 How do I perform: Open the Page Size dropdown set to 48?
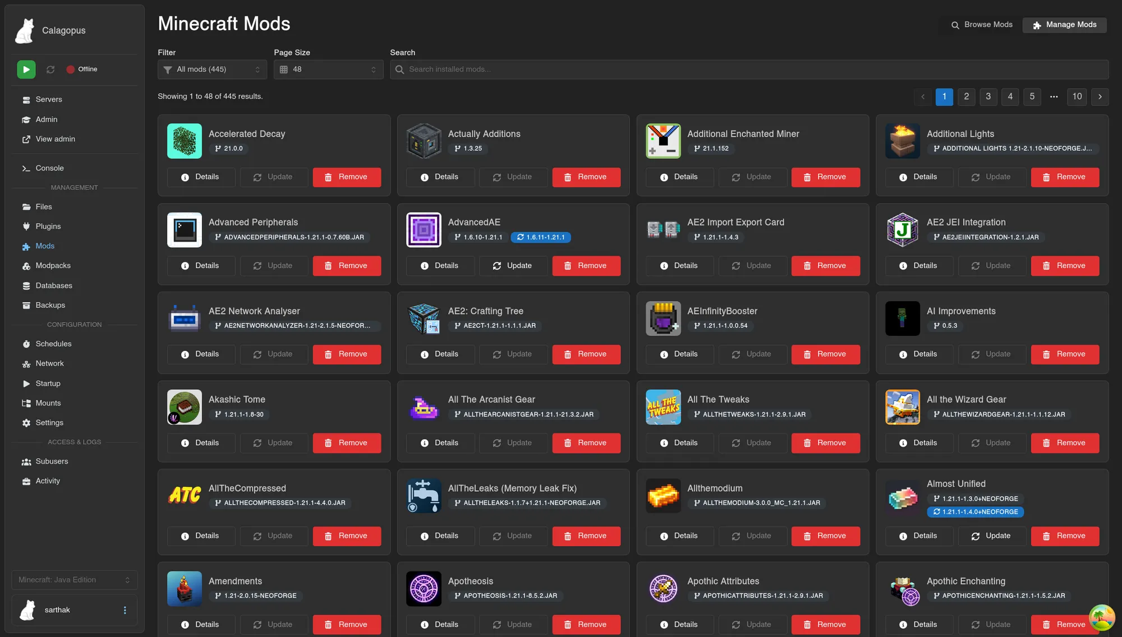point(328,70)
